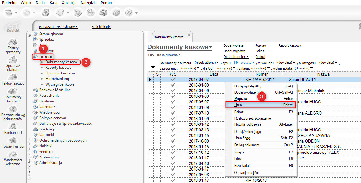Screen dimensions: 361x183
Task: Click Raport kasowy link
Action: 290,45
